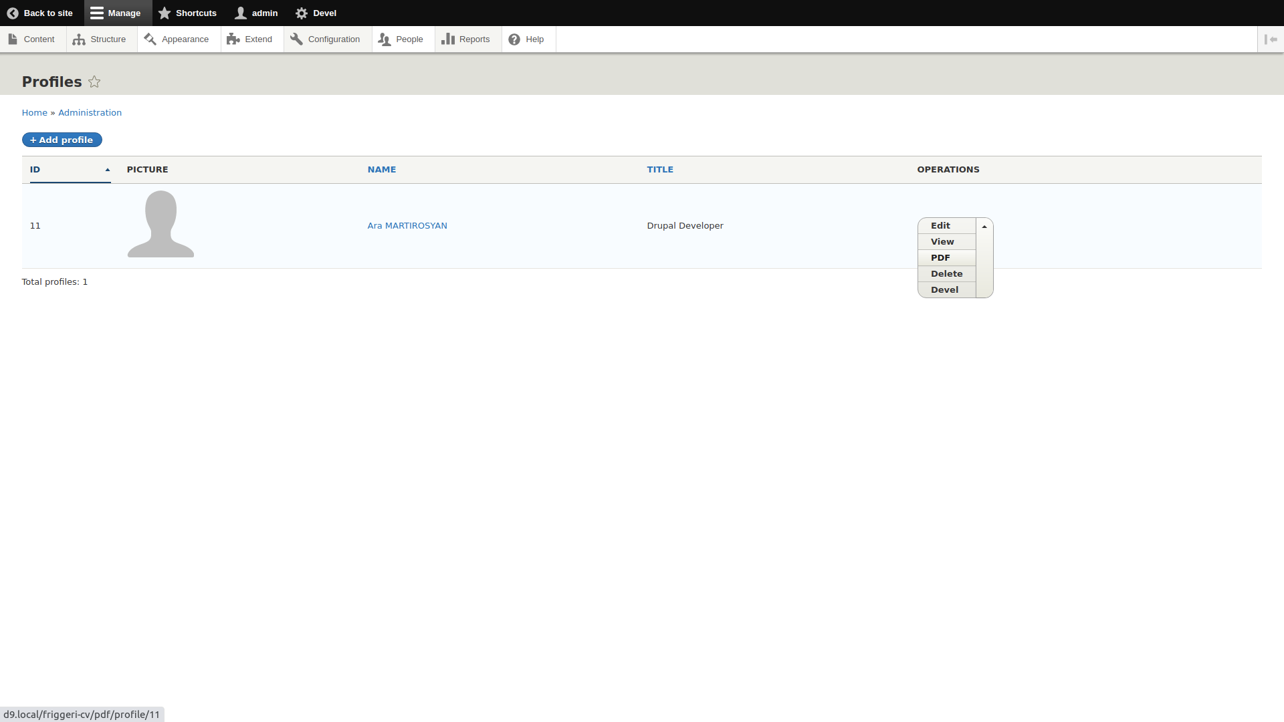
Task: Collapse the Operations dropdown arrow
Action: pos(984,226)
